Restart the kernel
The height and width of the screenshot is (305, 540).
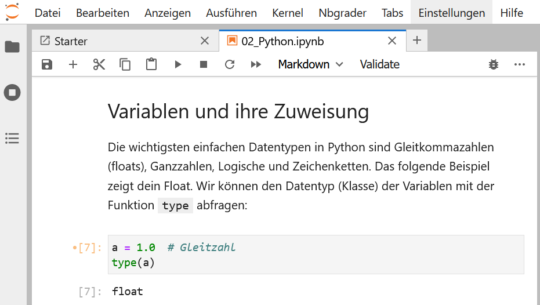tap(230, 64)
